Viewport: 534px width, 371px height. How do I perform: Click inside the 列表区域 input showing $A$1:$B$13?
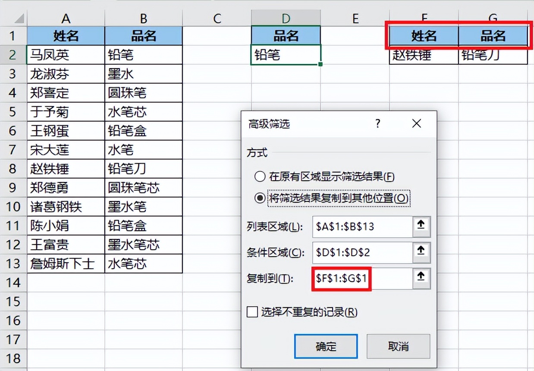[362, 227]
